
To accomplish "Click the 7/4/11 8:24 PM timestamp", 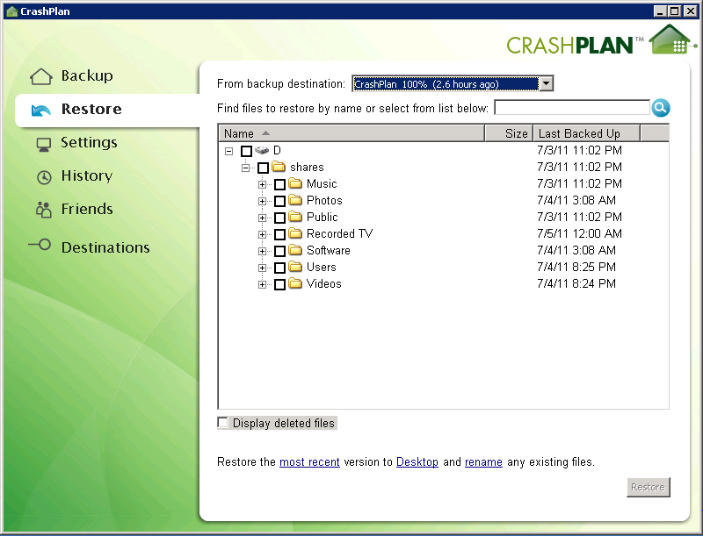I will 576,283.
